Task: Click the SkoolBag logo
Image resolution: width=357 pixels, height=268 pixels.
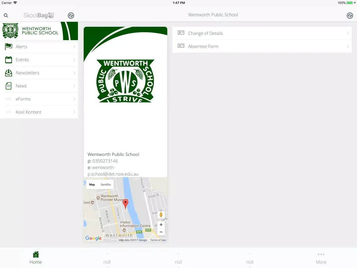Action: point(39,15)
